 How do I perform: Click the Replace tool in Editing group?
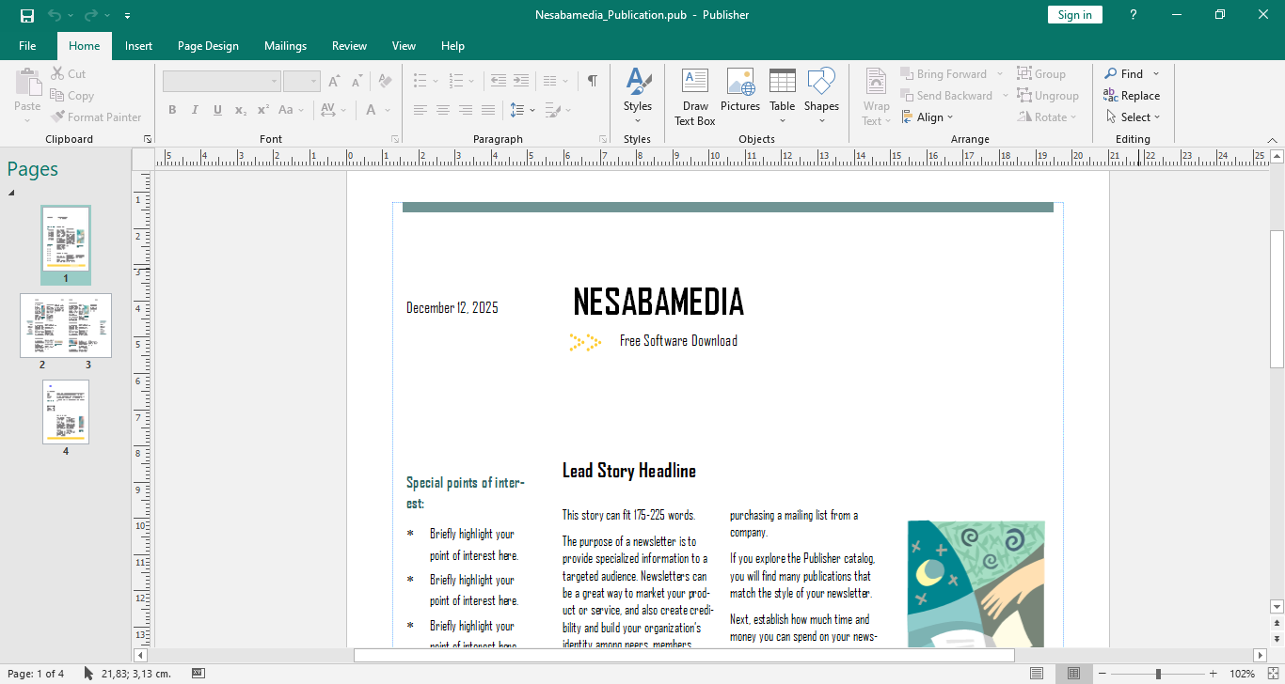tap(1132, 96)
